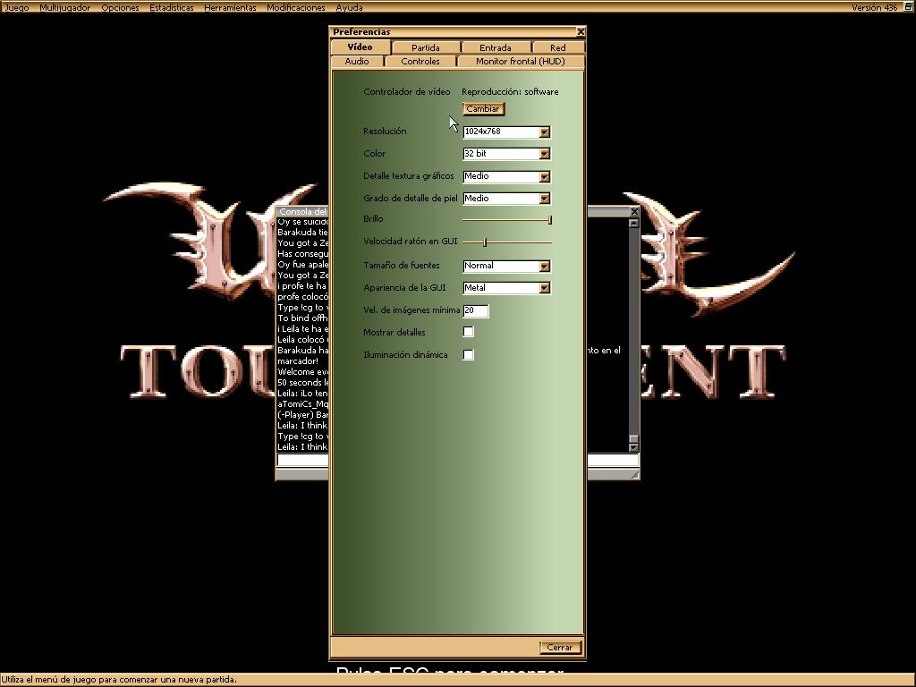Screen dimensions: 916x687
Task: Click the "Reproducción: software" text
Action: pos(510,92)
